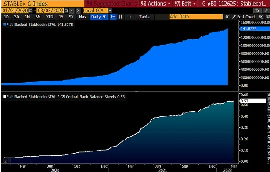
Task: Open calendar picker for start date 01/01/2020
Action: (31, 11)
